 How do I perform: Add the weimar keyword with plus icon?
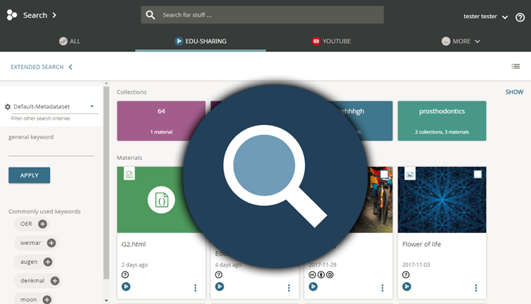52,243
